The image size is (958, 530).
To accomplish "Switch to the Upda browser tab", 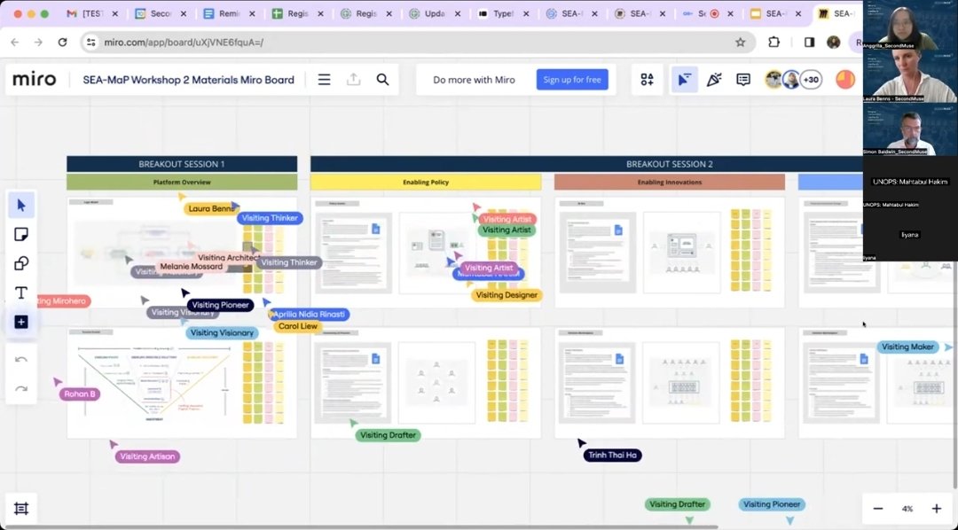I will point(434,13).
